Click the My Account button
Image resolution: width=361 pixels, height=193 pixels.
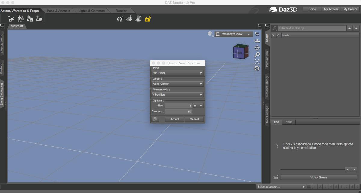pyautogui.click(x=331, y=9)
